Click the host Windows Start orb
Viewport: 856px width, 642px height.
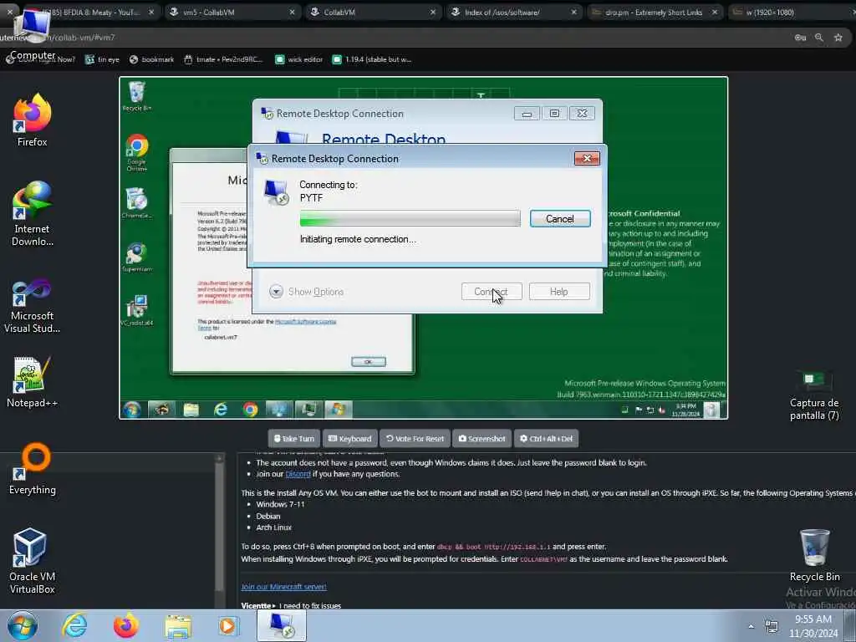[x=23, y=625]
